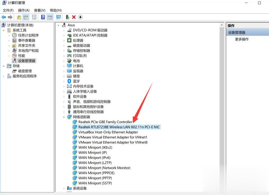This screenshot has height=195, width=269.
Task: Click the up one level folder icon
Action: [x=19, y=17]
